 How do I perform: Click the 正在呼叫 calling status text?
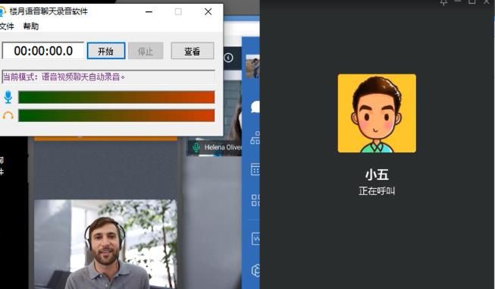pyautogui.click(x=377, y=191)
